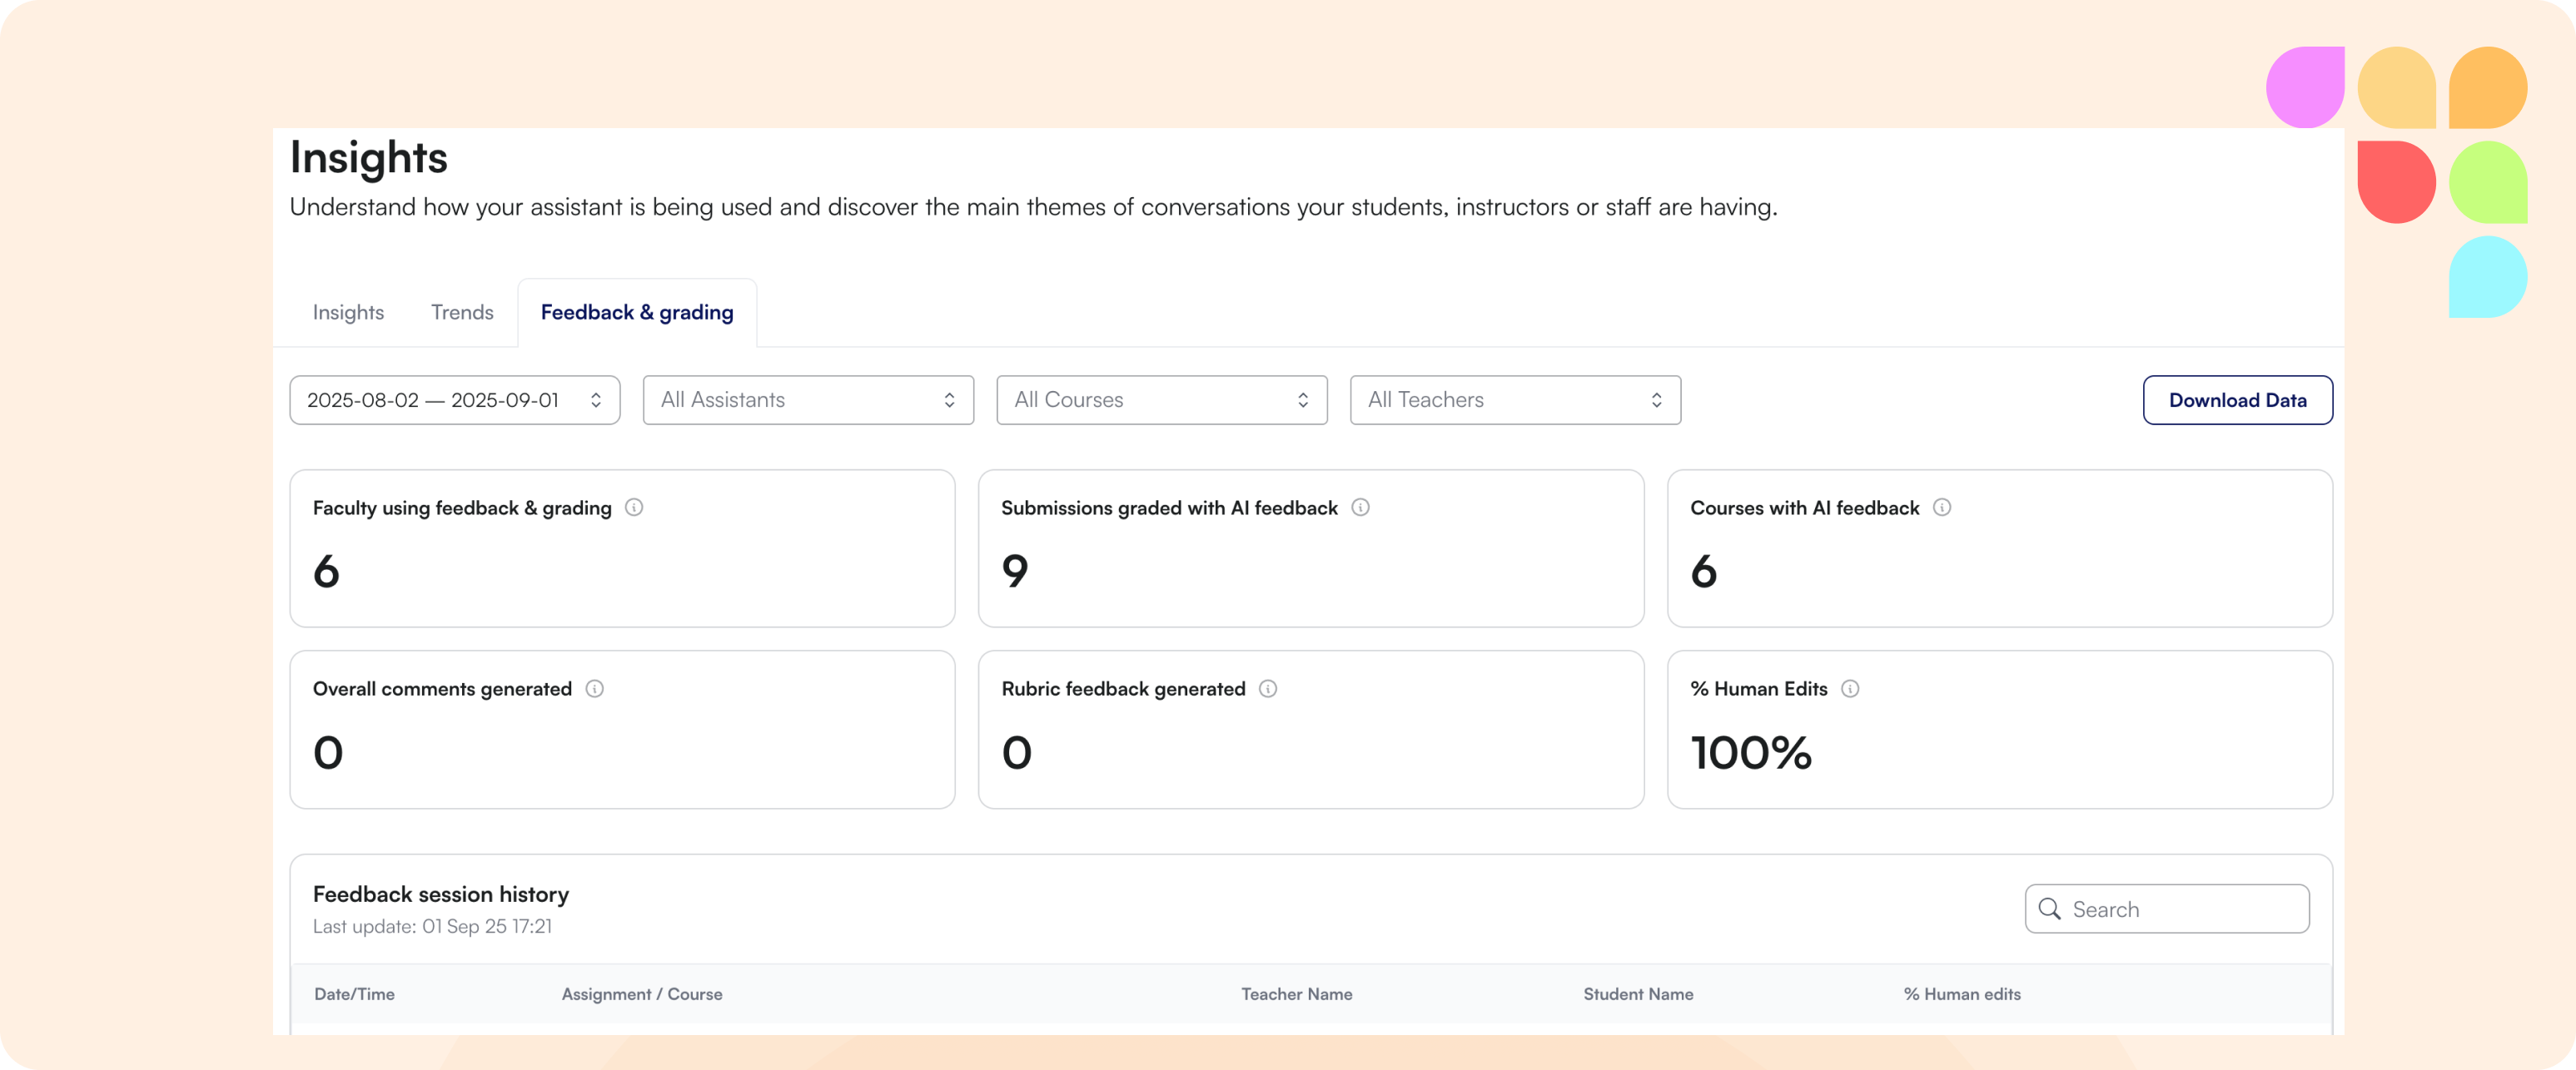Click the magnifier icon in the search box
Viewport: 2576px width, 1070px height.
2050,909
